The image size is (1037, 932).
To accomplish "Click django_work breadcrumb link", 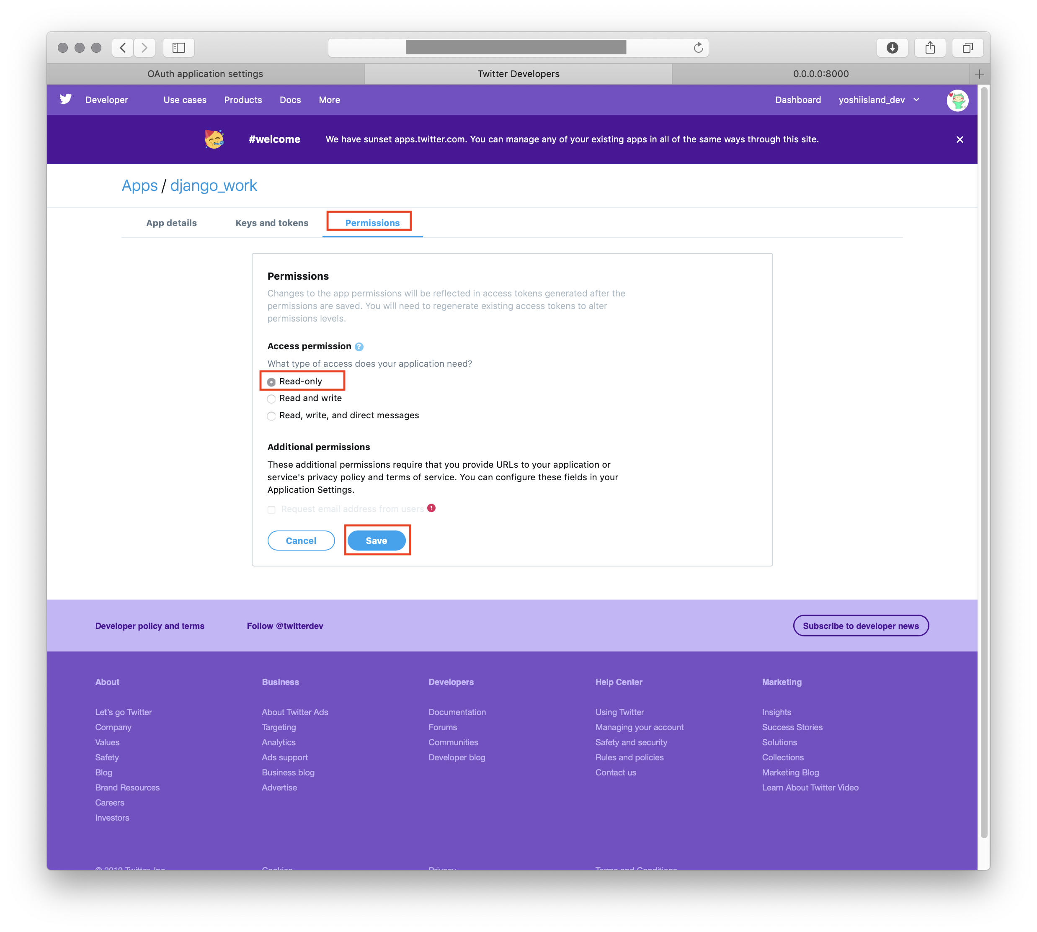I will click(214, 185).
